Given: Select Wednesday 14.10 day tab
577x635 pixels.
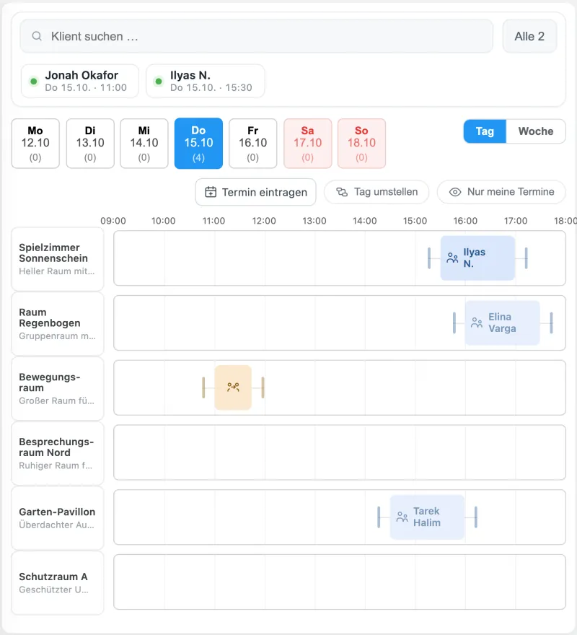Looking at the screenshot, I should click(x=144, y=144).
